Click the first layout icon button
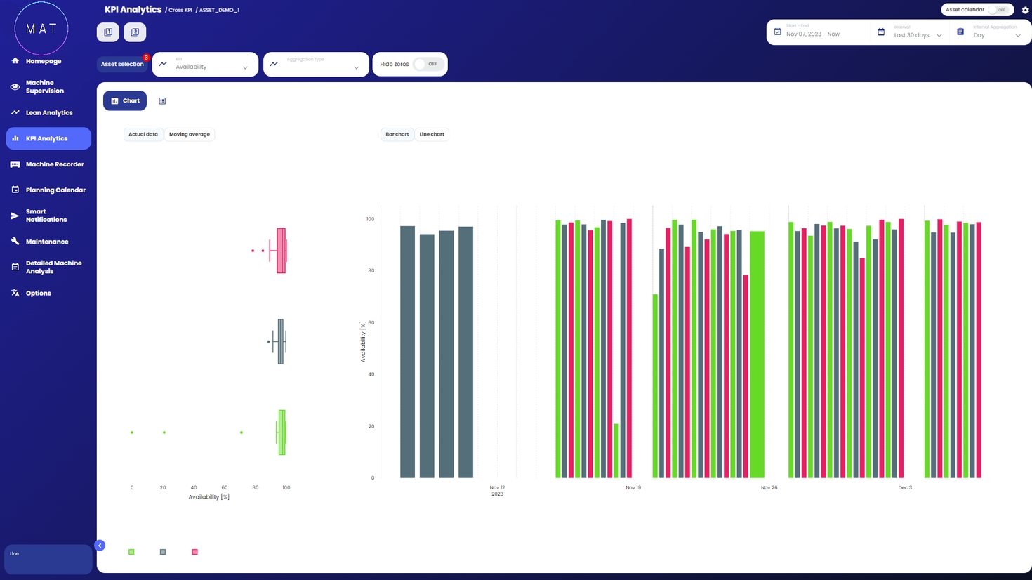 [108, 32]
